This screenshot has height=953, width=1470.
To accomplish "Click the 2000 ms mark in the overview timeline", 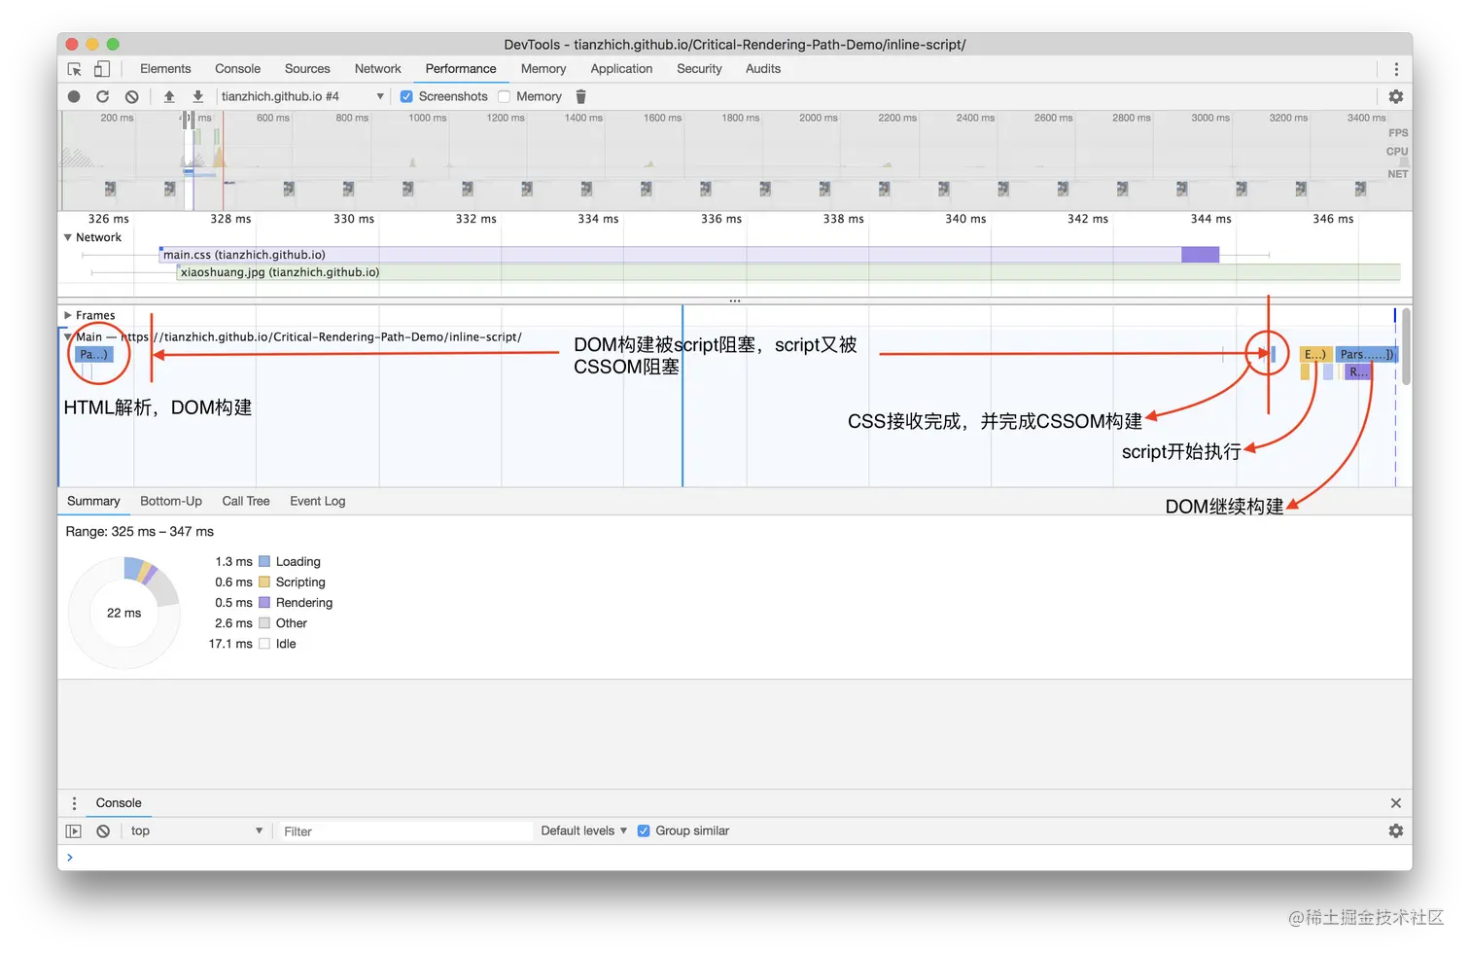I will [x=819, y=118].
